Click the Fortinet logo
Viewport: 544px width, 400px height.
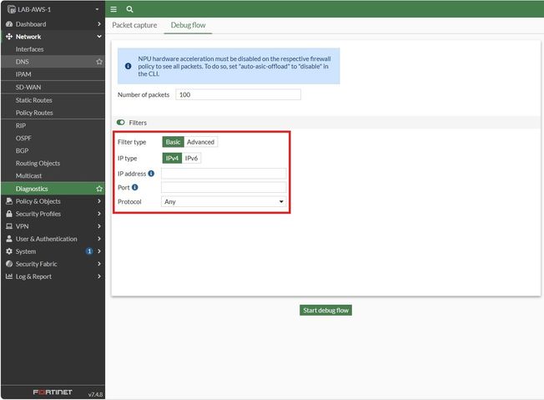53,392
